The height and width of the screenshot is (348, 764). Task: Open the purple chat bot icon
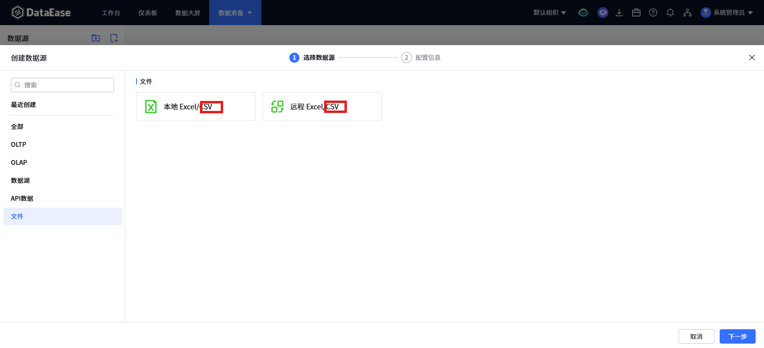pos(603,13)
